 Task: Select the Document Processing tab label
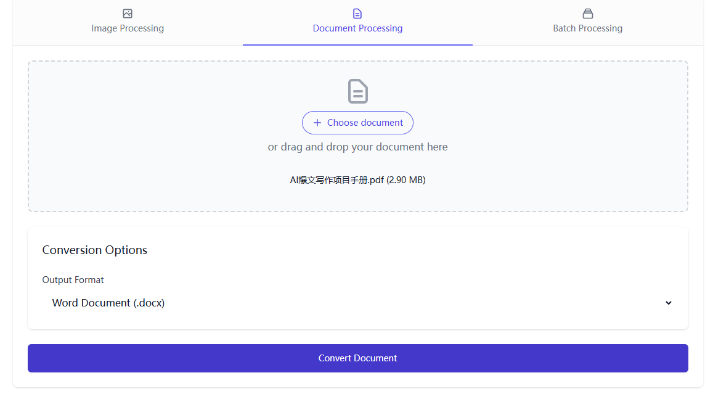[x=357, y=28]
